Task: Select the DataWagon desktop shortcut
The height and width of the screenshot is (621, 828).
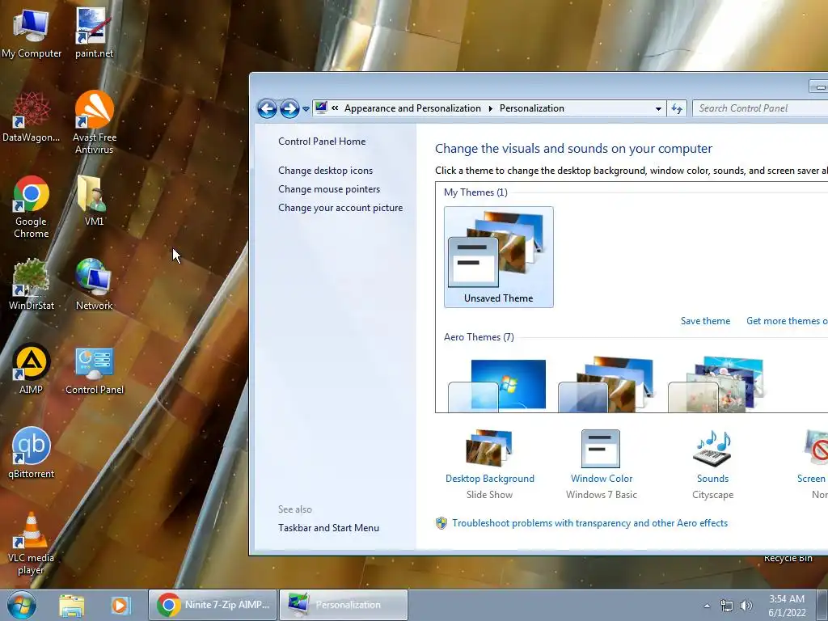Action: [32, 117]
